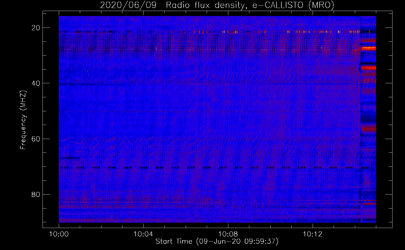Click the "10:12" time tick label
The height and width of the screenshot is (250, 405).
pos(313,234)
